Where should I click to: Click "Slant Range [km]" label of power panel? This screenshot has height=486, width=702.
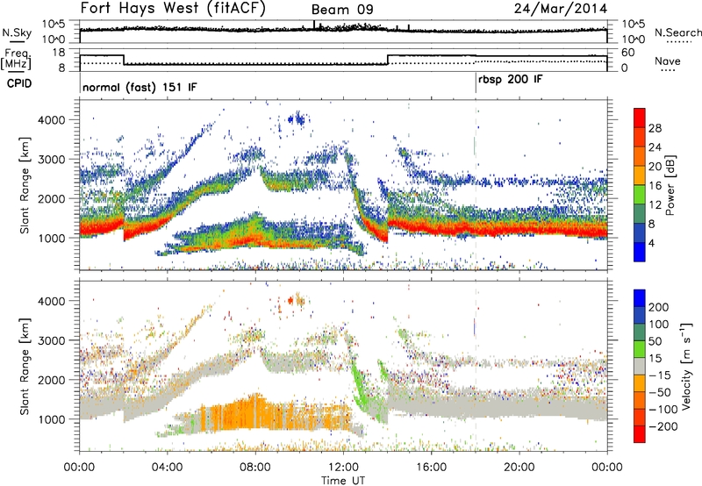[25, 185]
